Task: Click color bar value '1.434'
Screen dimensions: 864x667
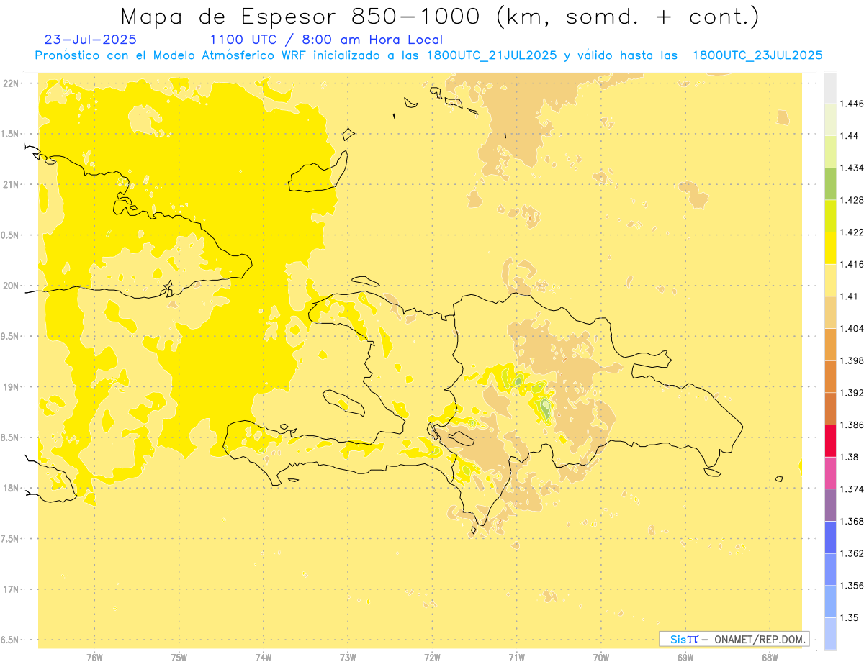Action: click(x=851, y=168)
